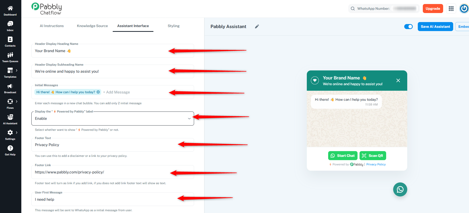Click the search magnifier icon

click(x=353, y=9)
